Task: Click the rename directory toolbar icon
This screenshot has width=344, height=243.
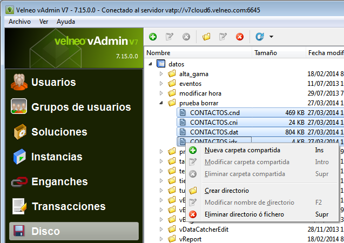Action: coord(223,37)
